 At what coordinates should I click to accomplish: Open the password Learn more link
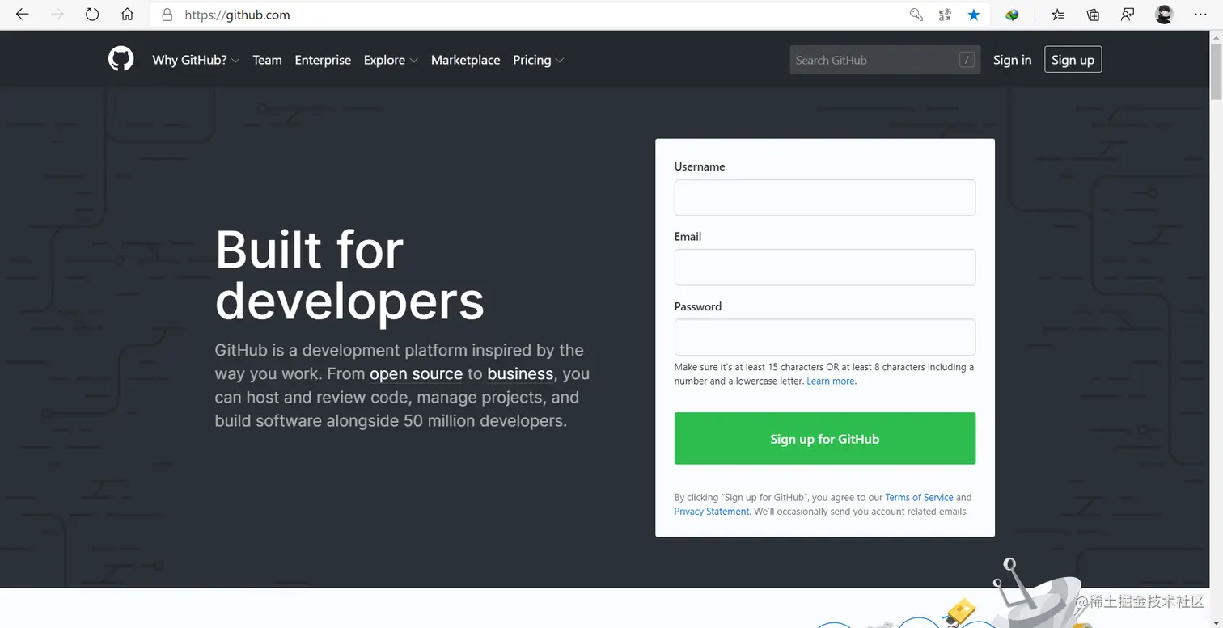(x=831, y=381)
